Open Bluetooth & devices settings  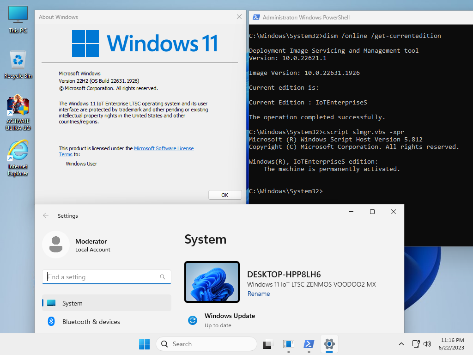pyautogui.click(x=107, y=322)
